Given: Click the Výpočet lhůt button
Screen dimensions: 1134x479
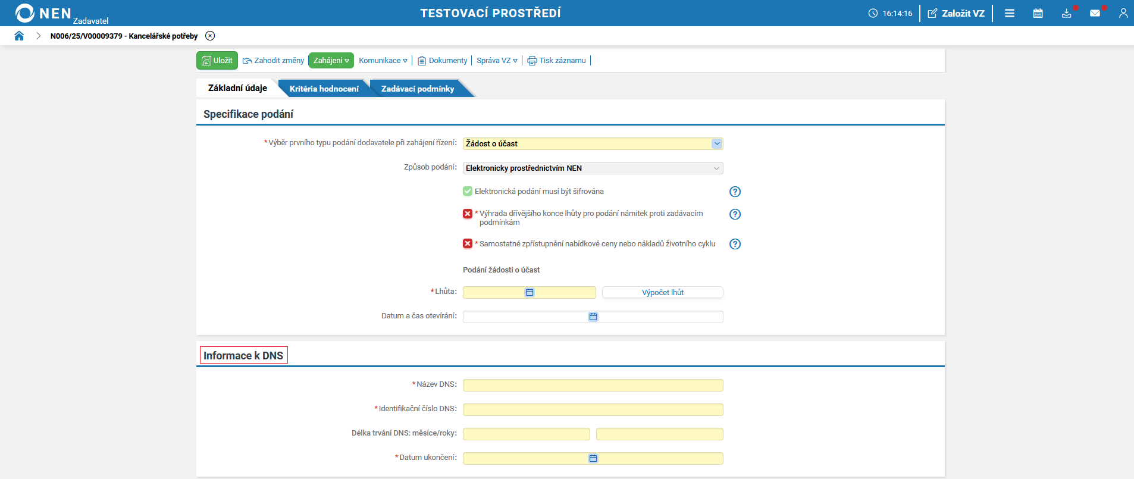Looking at the screenshot, I should [662, 292].
